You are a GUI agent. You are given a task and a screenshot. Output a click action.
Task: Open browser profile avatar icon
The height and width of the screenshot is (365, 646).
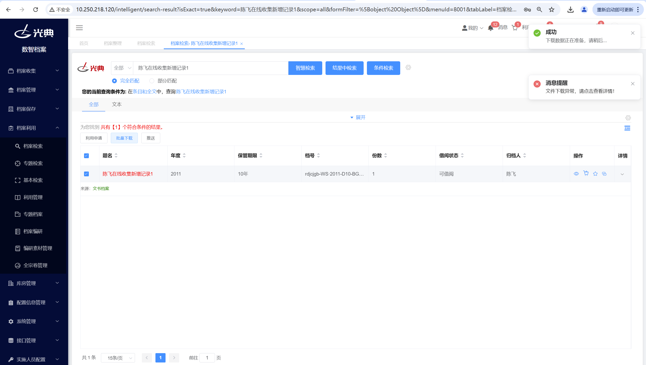(x=584, y=10)
